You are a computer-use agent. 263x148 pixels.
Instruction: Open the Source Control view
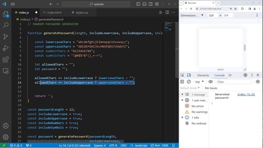point(5,37)
